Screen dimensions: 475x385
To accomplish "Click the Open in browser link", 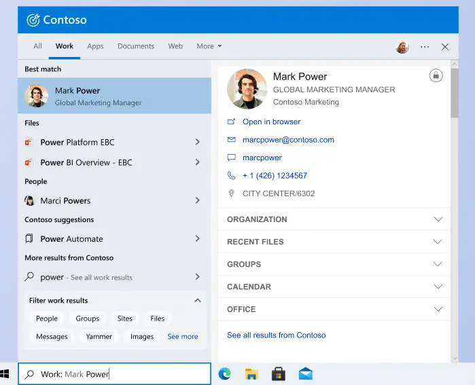I will 271,122.
